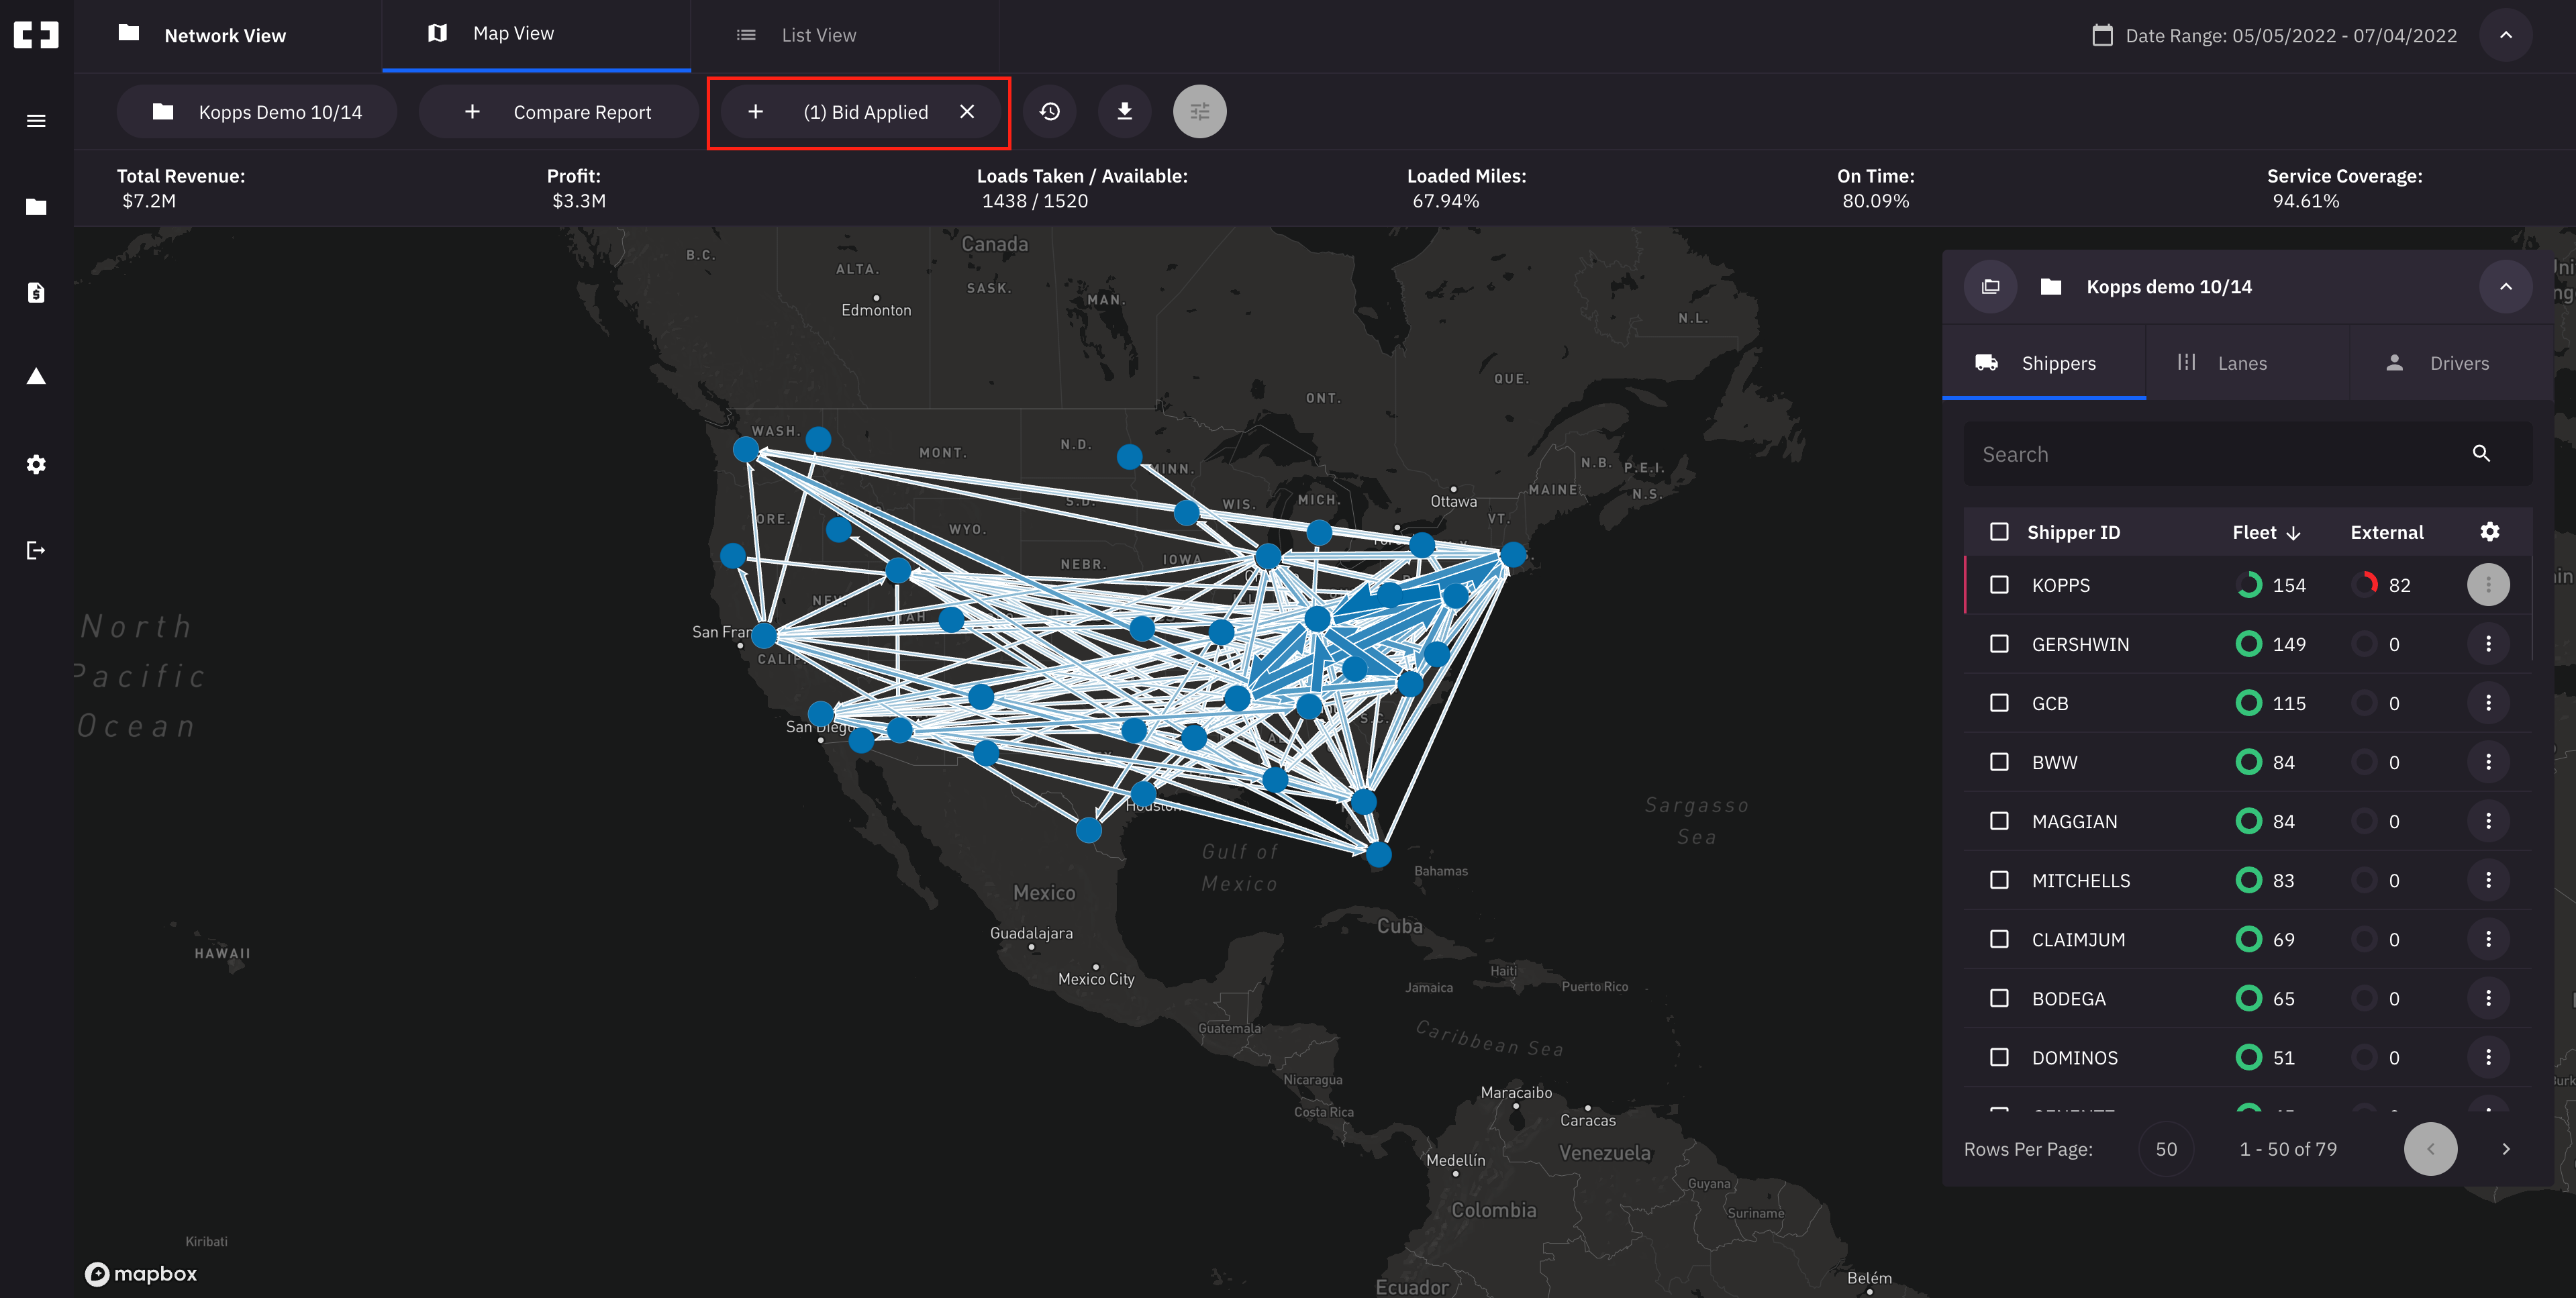Click the download report icon
The width and height of the screenshot is (2576, 1298).
(1124, 111)
